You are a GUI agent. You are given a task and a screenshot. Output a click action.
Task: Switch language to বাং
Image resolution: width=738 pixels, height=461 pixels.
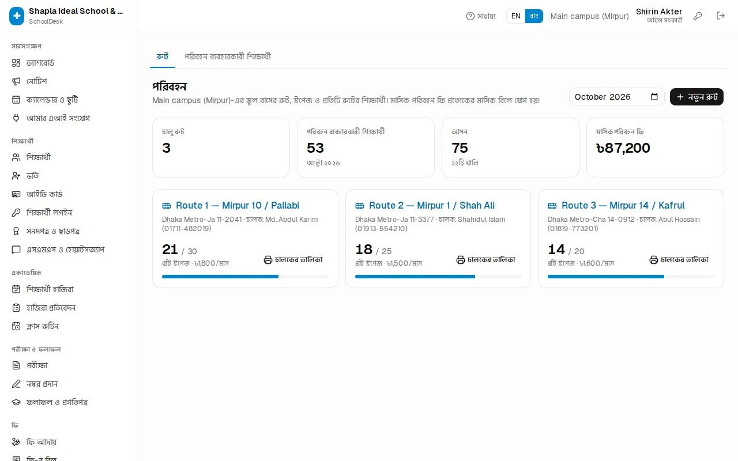click(534, 16)
